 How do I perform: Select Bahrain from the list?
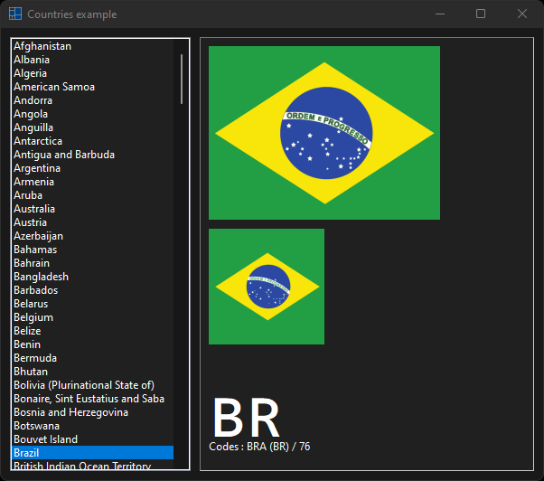93,263
